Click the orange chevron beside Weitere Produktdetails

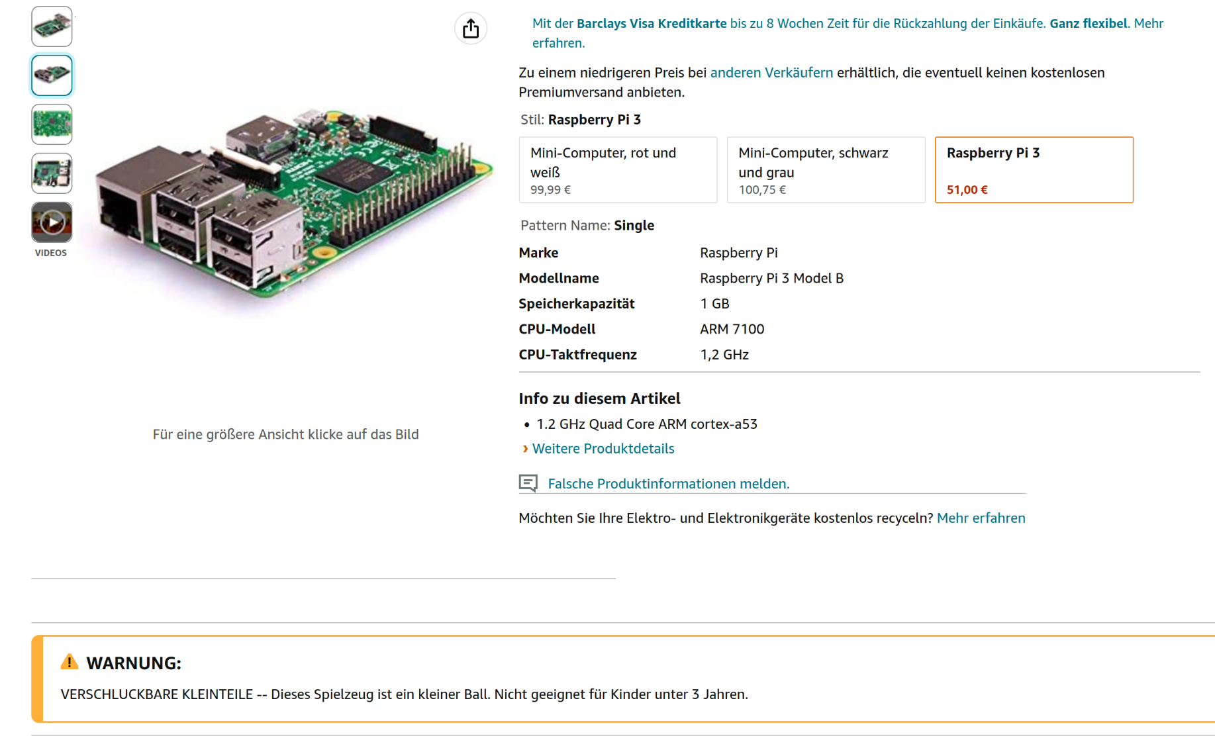tap(525, 449)
